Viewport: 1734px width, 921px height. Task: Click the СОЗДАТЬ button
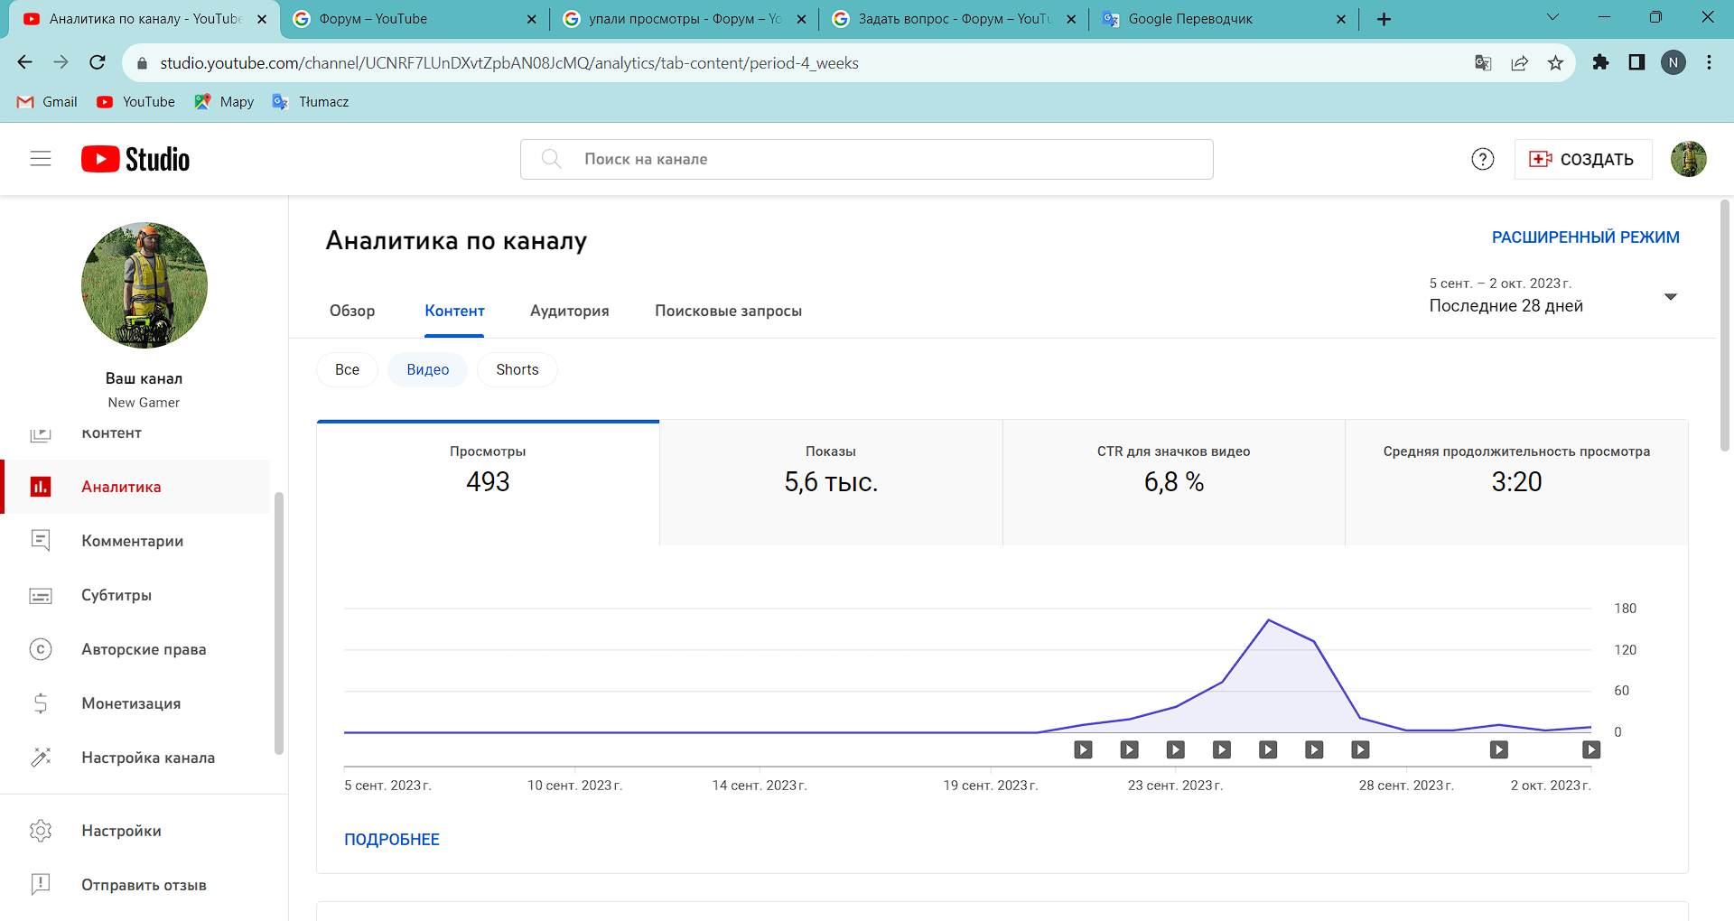tap(1583, 159)
